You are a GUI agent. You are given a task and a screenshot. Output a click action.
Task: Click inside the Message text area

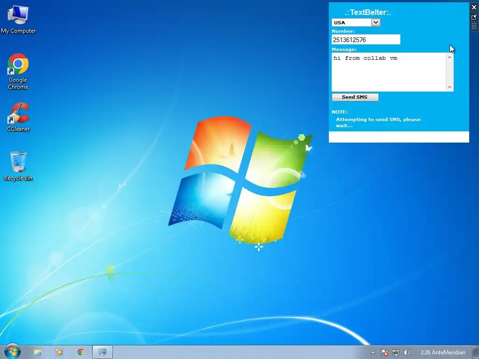(x=389, y=72)
